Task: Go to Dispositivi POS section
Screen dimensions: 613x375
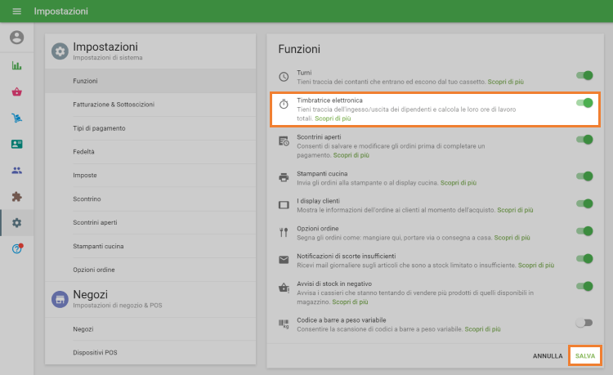Action: pyautogui.click(x=95, y=352)
